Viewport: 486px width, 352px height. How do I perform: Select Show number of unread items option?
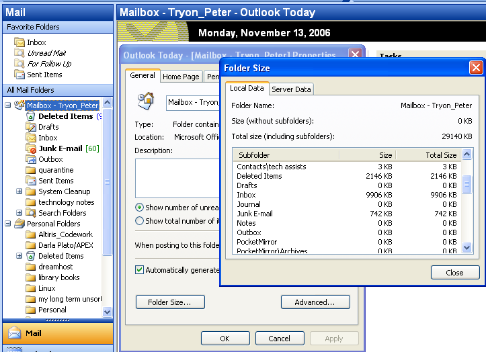click(x=139, y=208)
